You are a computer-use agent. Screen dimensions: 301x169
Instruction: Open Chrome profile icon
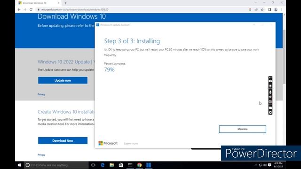pyautogui.click(x=276, y=9)
